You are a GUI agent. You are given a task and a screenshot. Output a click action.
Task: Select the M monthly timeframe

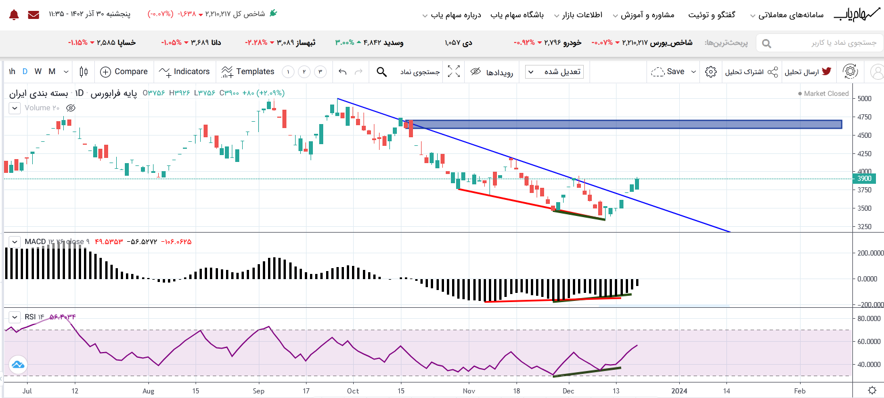point(52,72)
